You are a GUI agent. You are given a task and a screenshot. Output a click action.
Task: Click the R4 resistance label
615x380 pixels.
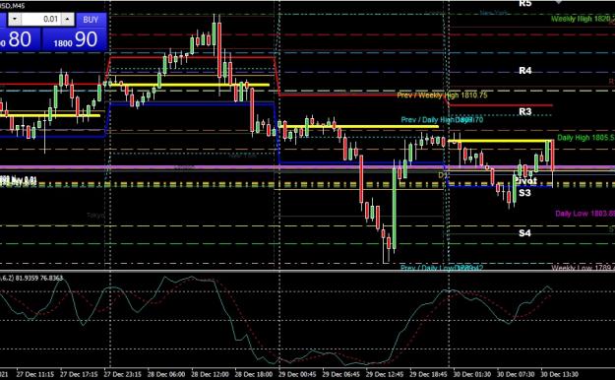[x=525, y=71]
